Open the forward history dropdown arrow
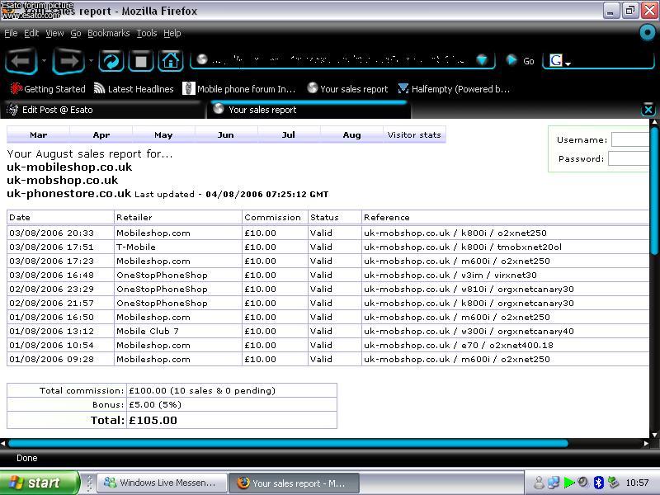Image resolution: width=660 pixels, height=495 pixels. 91,61
